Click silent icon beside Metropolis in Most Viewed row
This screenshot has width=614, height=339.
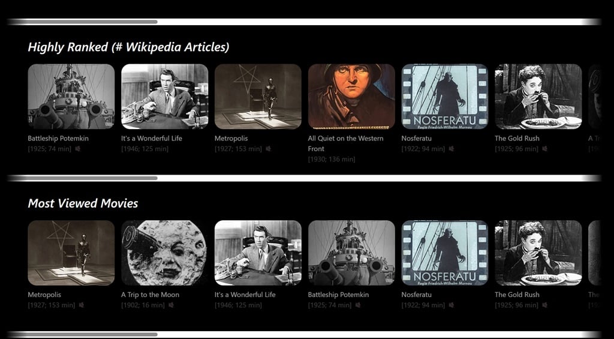pyautogui.click(x=81, y=305)
